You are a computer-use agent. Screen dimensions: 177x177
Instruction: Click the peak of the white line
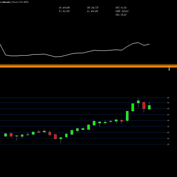coord(138,42)
